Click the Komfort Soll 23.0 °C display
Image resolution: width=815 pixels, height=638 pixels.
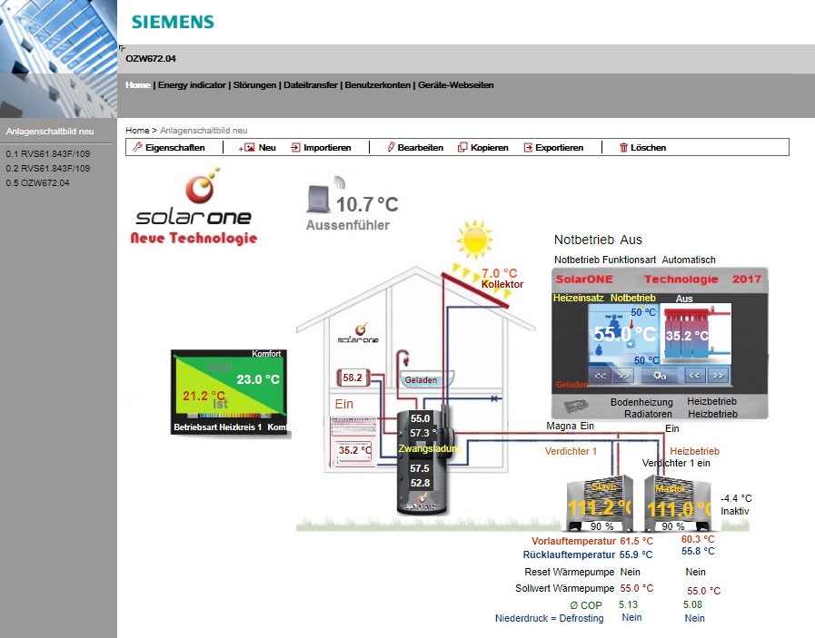pyautogui.click(x=258, y=379)
